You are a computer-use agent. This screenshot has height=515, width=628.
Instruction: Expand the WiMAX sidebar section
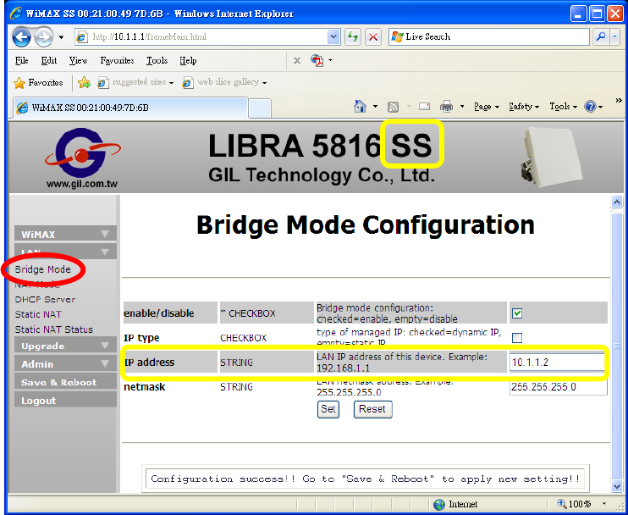point(65,234)
